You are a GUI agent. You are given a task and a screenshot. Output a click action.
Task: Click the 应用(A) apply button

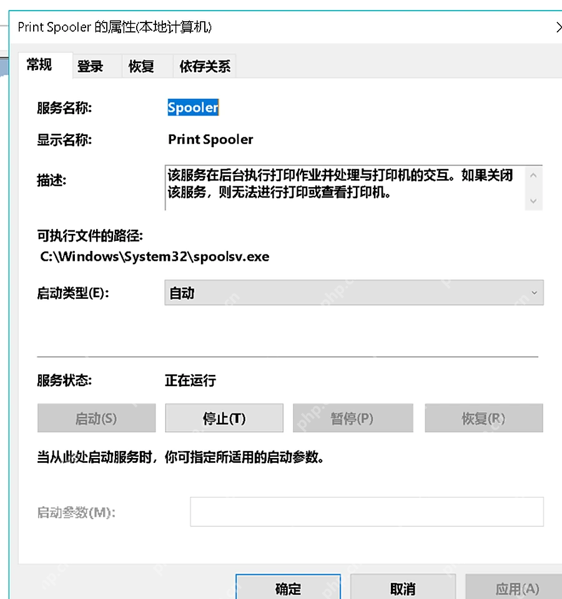514,587
